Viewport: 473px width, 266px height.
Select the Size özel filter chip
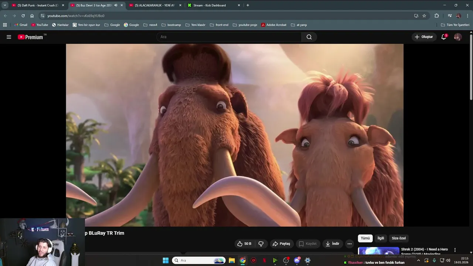click(x=399, y=238)
